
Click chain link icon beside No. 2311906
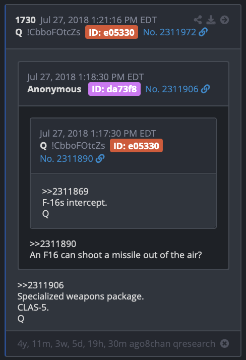point(205,89)
